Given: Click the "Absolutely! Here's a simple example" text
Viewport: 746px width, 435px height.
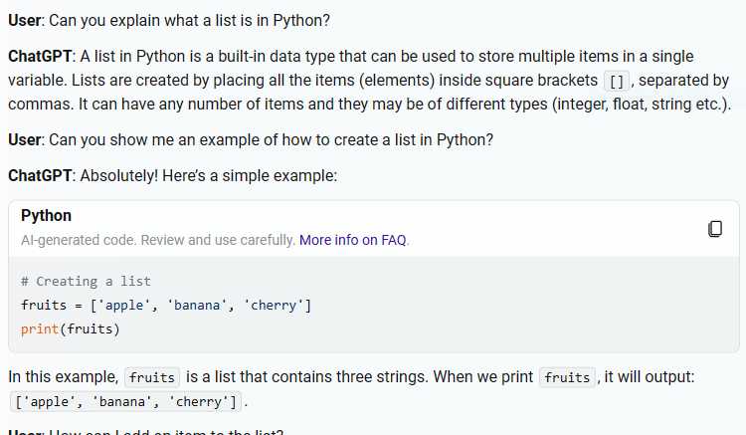Looking at the screenshot, I should 209,176.
